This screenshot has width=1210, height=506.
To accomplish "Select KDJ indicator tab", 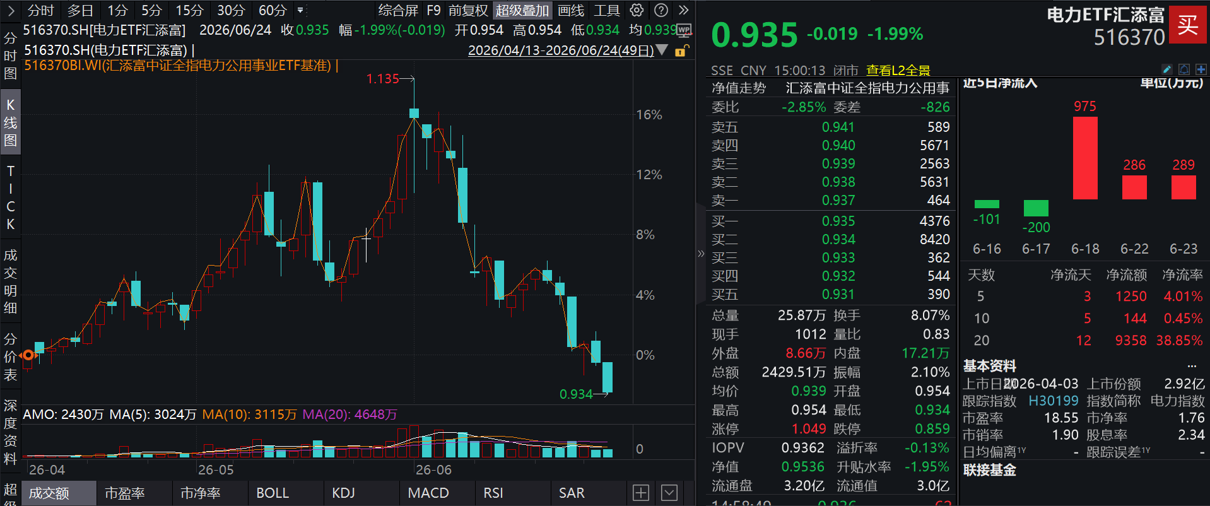I will [x=361, y=493].
